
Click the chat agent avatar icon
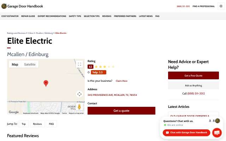[x=218, y=121]
